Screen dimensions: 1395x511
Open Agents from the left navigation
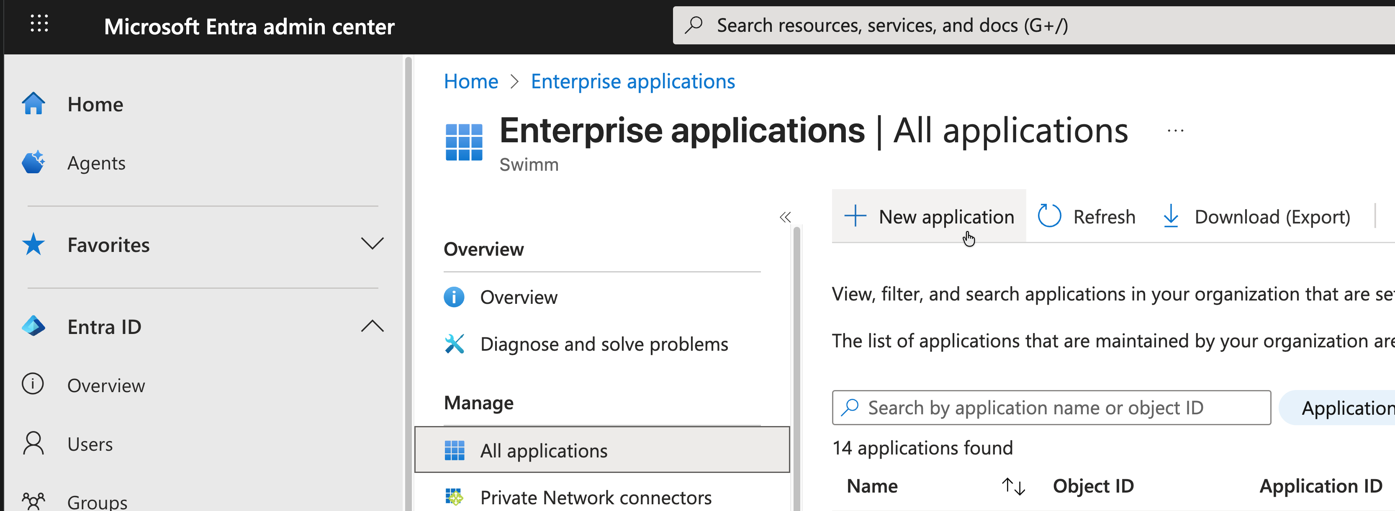coord(96,163)
